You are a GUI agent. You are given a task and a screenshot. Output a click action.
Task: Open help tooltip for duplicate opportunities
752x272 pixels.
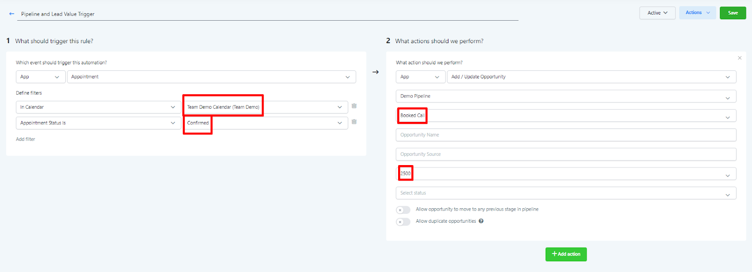pyautogui.click(x=481, y=221)
